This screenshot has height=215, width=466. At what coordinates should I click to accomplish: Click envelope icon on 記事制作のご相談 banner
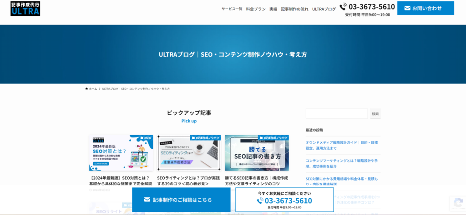click(x=147, y=200)
